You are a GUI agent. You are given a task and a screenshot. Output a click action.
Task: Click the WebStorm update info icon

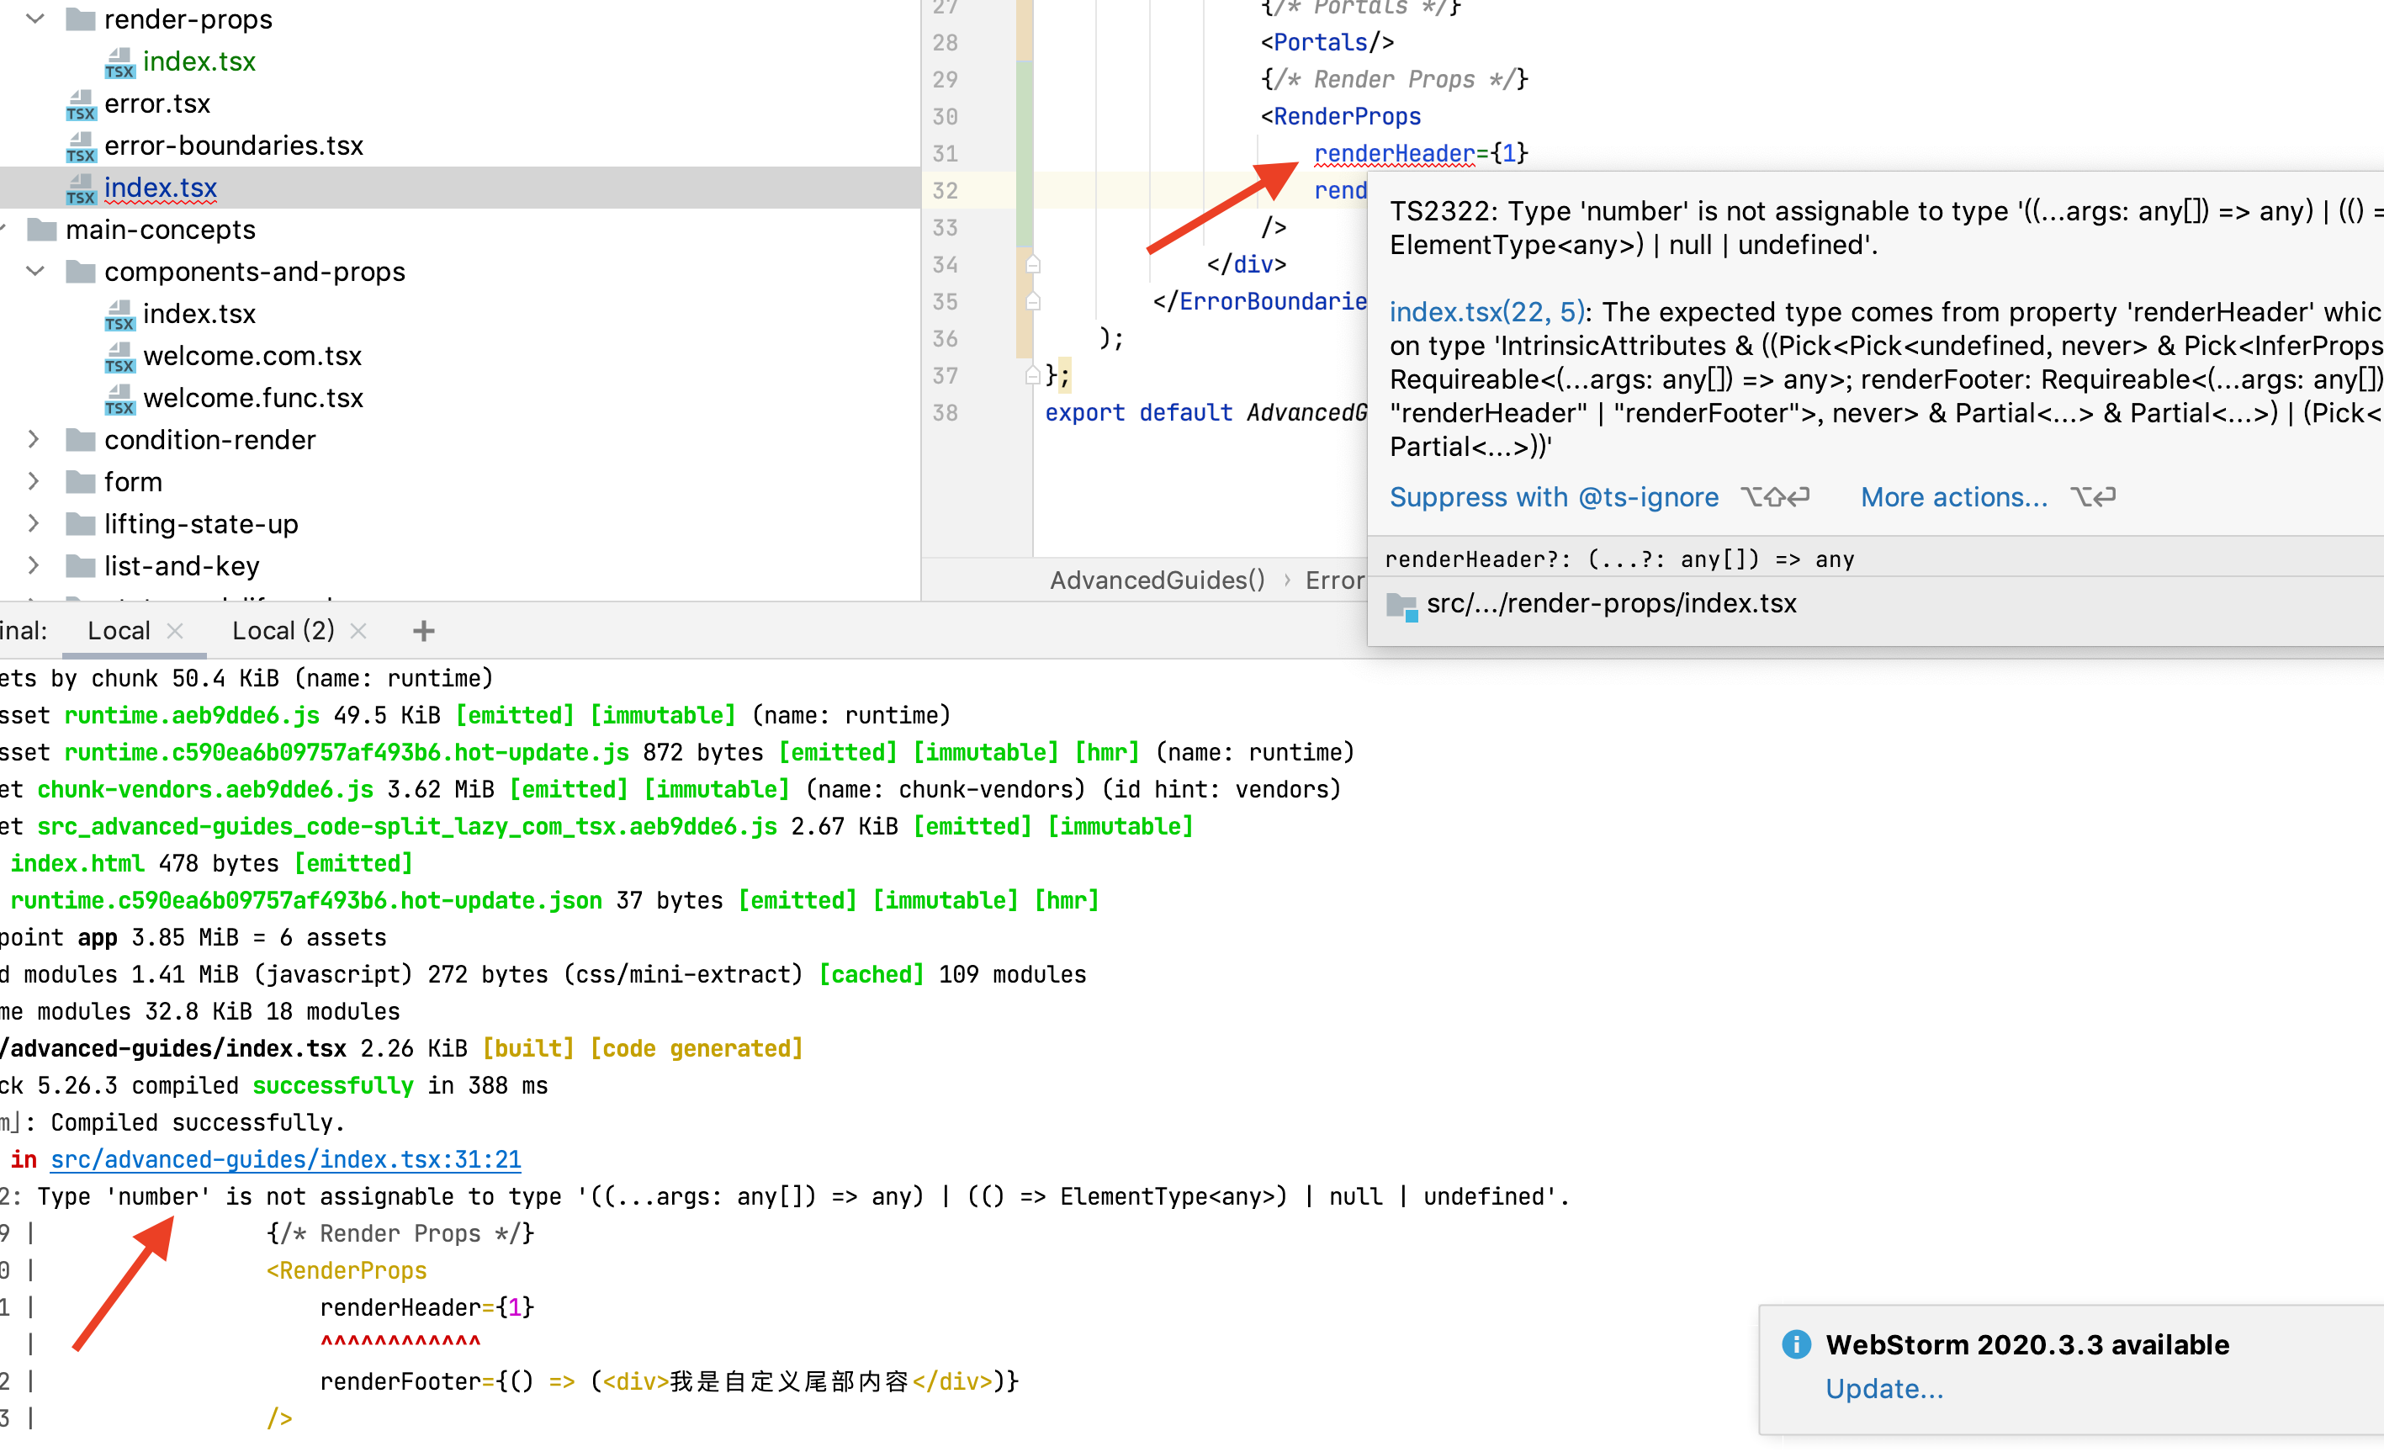(1796, 1344)
